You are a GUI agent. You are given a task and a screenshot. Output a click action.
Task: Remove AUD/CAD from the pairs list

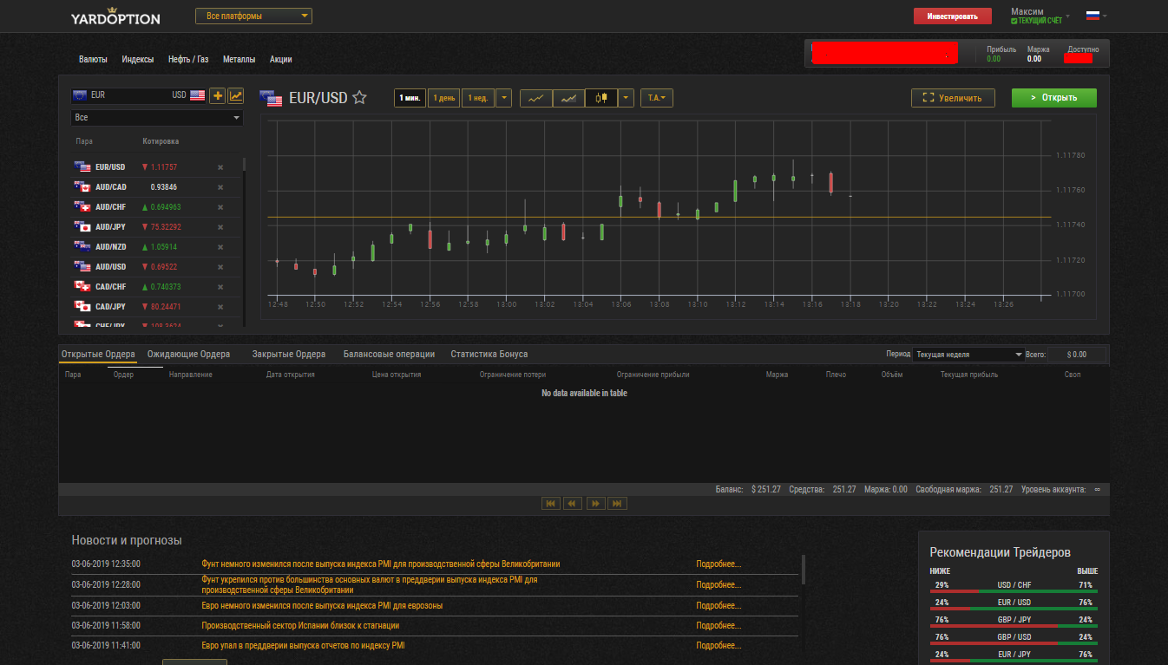pyautogui.click(x=220, y=187)
